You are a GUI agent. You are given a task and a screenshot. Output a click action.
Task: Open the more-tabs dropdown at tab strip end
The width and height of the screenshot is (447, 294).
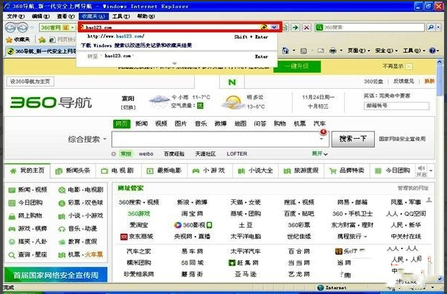click(x=431, y=171)
